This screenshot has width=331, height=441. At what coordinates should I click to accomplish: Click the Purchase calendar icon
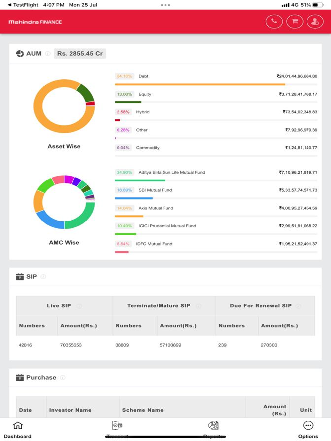(20, 378)
